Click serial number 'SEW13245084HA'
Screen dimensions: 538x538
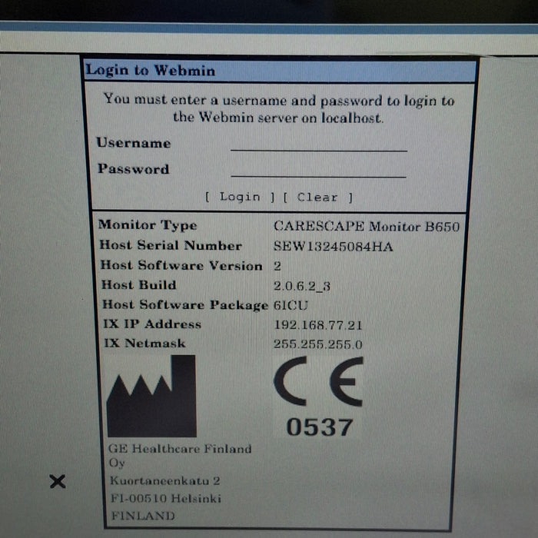point(333,247)
